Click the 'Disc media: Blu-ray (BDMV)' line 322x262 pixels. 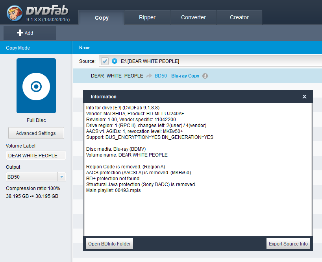[116, 149]
